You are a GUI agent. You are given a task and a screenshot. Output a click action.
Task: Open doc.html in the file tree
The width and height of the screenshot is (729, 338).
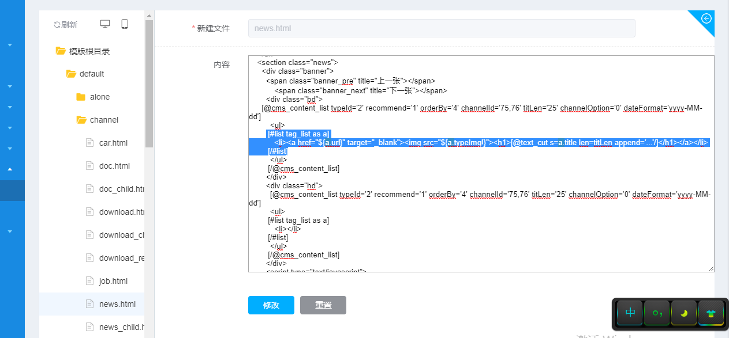(x=114, y=166)
